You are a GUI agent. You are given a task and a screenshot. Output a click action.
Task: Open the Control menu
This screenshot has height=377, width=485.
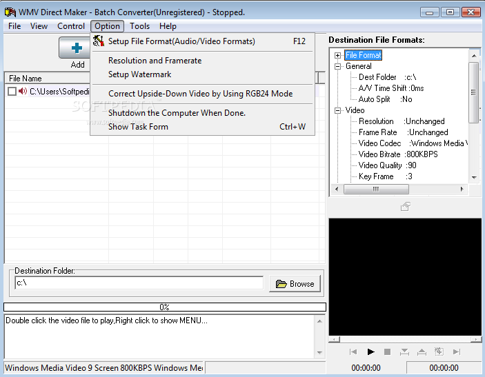pyautogui.click(x=71, y=26)
